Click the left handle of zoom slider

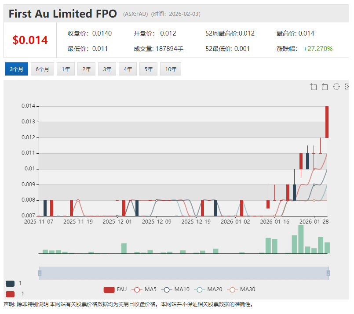click(x=40, y=273)
